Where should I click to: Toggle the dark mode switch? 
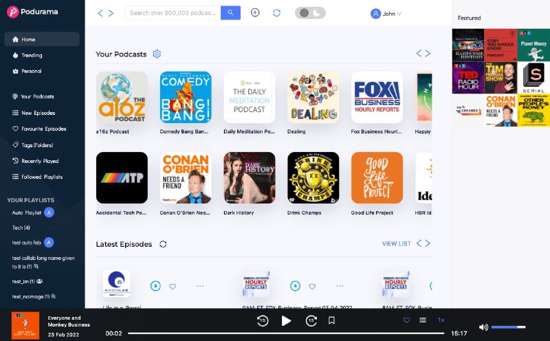tap(310, 13)
